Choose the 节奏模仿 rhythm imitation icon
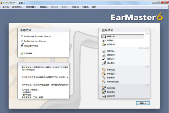This screenshot has height=113, width=169. pos(104,74)
